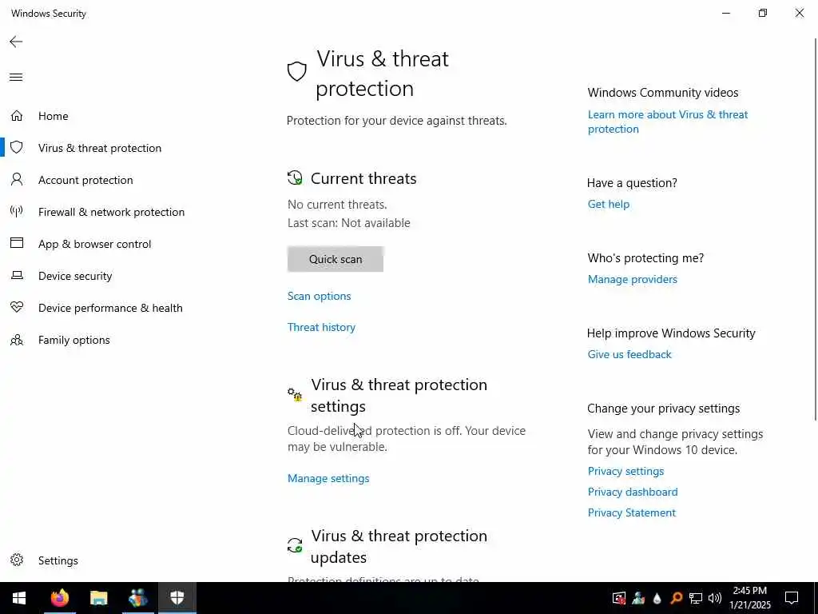The width and height of the screenshot is (818, 614).
Task: Click the Firewall & network antenna icon
Action: (x=16, y=212)
